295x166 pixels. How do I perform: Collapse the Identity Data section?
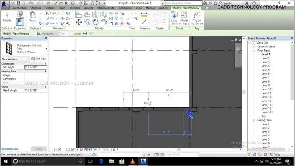pyautogui.click(x=46, y=71)
